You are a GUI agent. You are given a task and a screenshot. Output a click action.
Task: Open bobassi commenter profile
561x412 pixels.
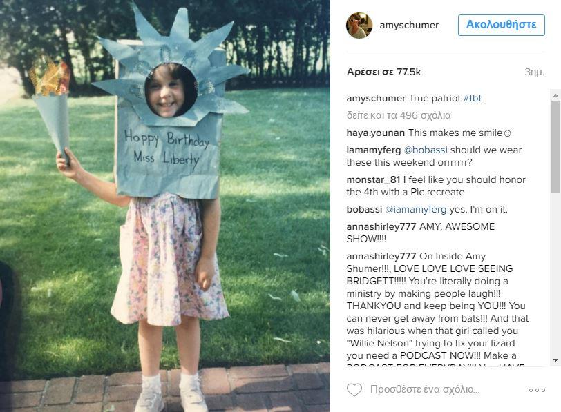tap(364, 209)
